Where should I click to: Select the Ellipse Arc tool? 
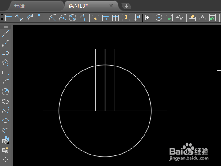(5, 130)
